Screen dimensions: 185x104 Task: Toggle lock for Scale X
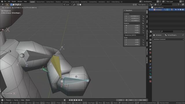(143, 40)
